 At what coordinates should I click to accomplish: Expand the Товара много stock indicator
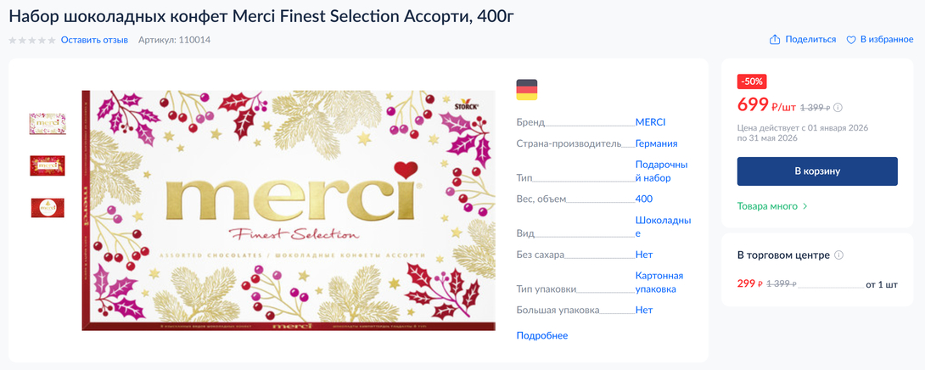pyautogui.click(x=772, y=206)
